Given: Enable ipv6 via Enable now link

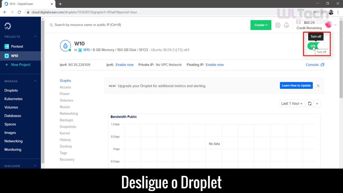Looking at the screenshot, I should pyautogui.click(x=125, y=65).
